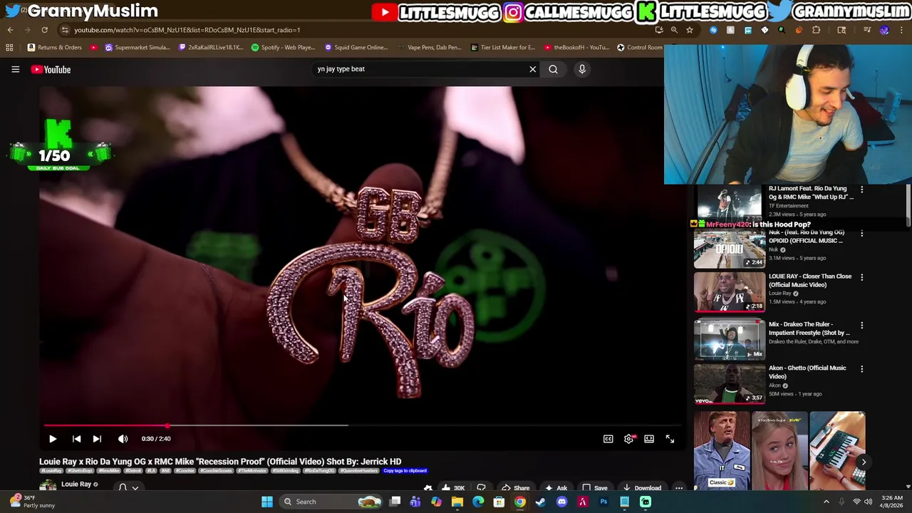The image size is (912, 513).
Task: Dislike the video with thumbs-down
Action: coord(482,488)
